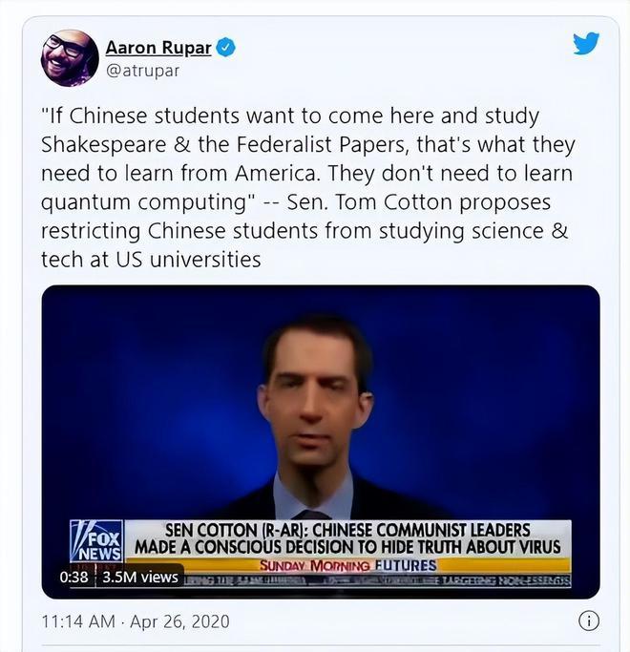The image size is (630, 652).
Task: Click the Fox News logo in video
Action: pyautogui.click(x=96, y=540)
